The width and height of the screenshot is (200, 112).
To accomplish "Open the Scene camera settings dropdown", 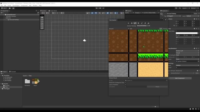I will pos(112,13).
